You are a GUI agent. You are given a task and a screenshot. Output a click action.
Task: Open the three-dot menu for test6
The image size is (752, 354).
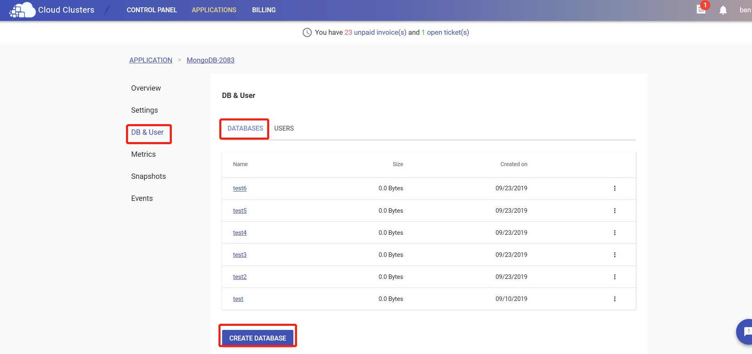pos(615,188)
